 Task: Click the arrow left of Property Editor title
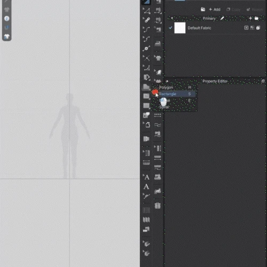[x=167, y=81]
